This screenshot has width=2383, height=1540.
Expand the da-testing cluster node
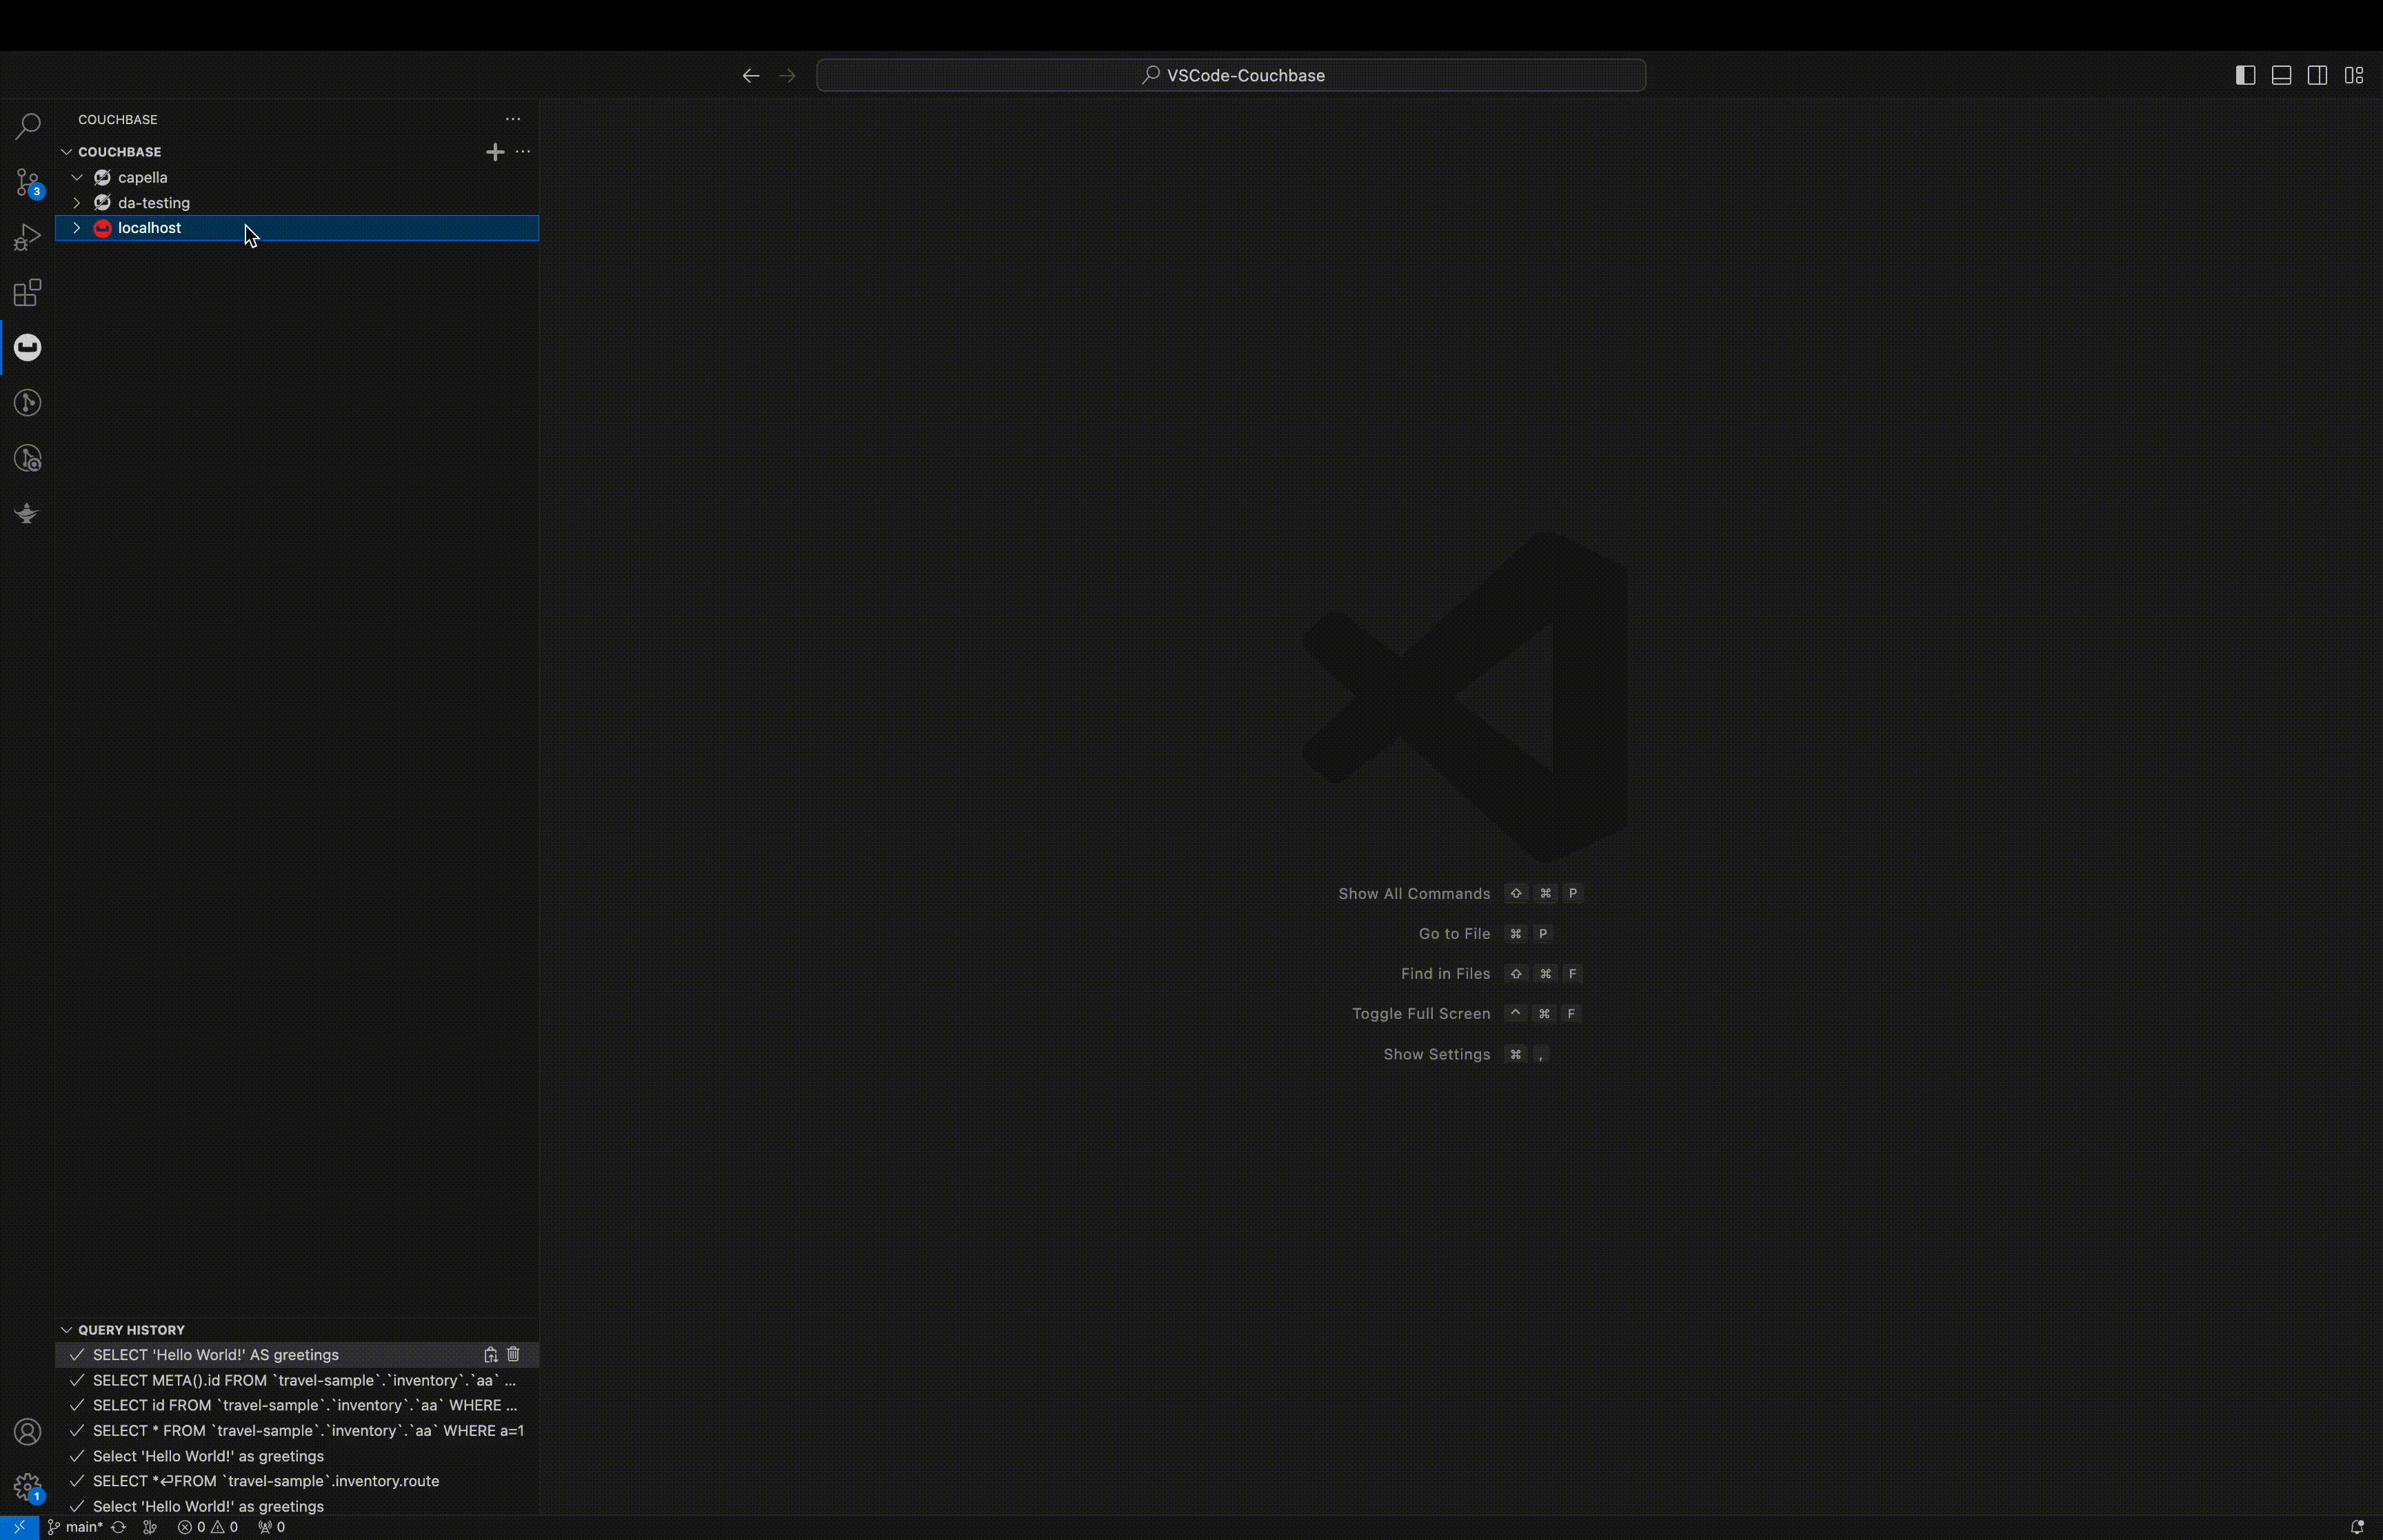(x=77, y=203)
